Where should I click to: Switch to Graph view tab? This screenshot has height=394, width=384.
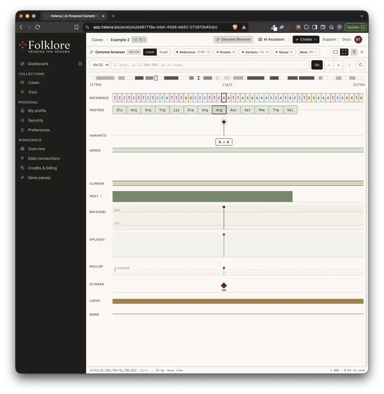pyautogui.click(x=164, y=52)
